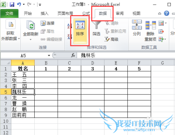Click header cell with value 5

pyautogui.click(x=139, y=69)
